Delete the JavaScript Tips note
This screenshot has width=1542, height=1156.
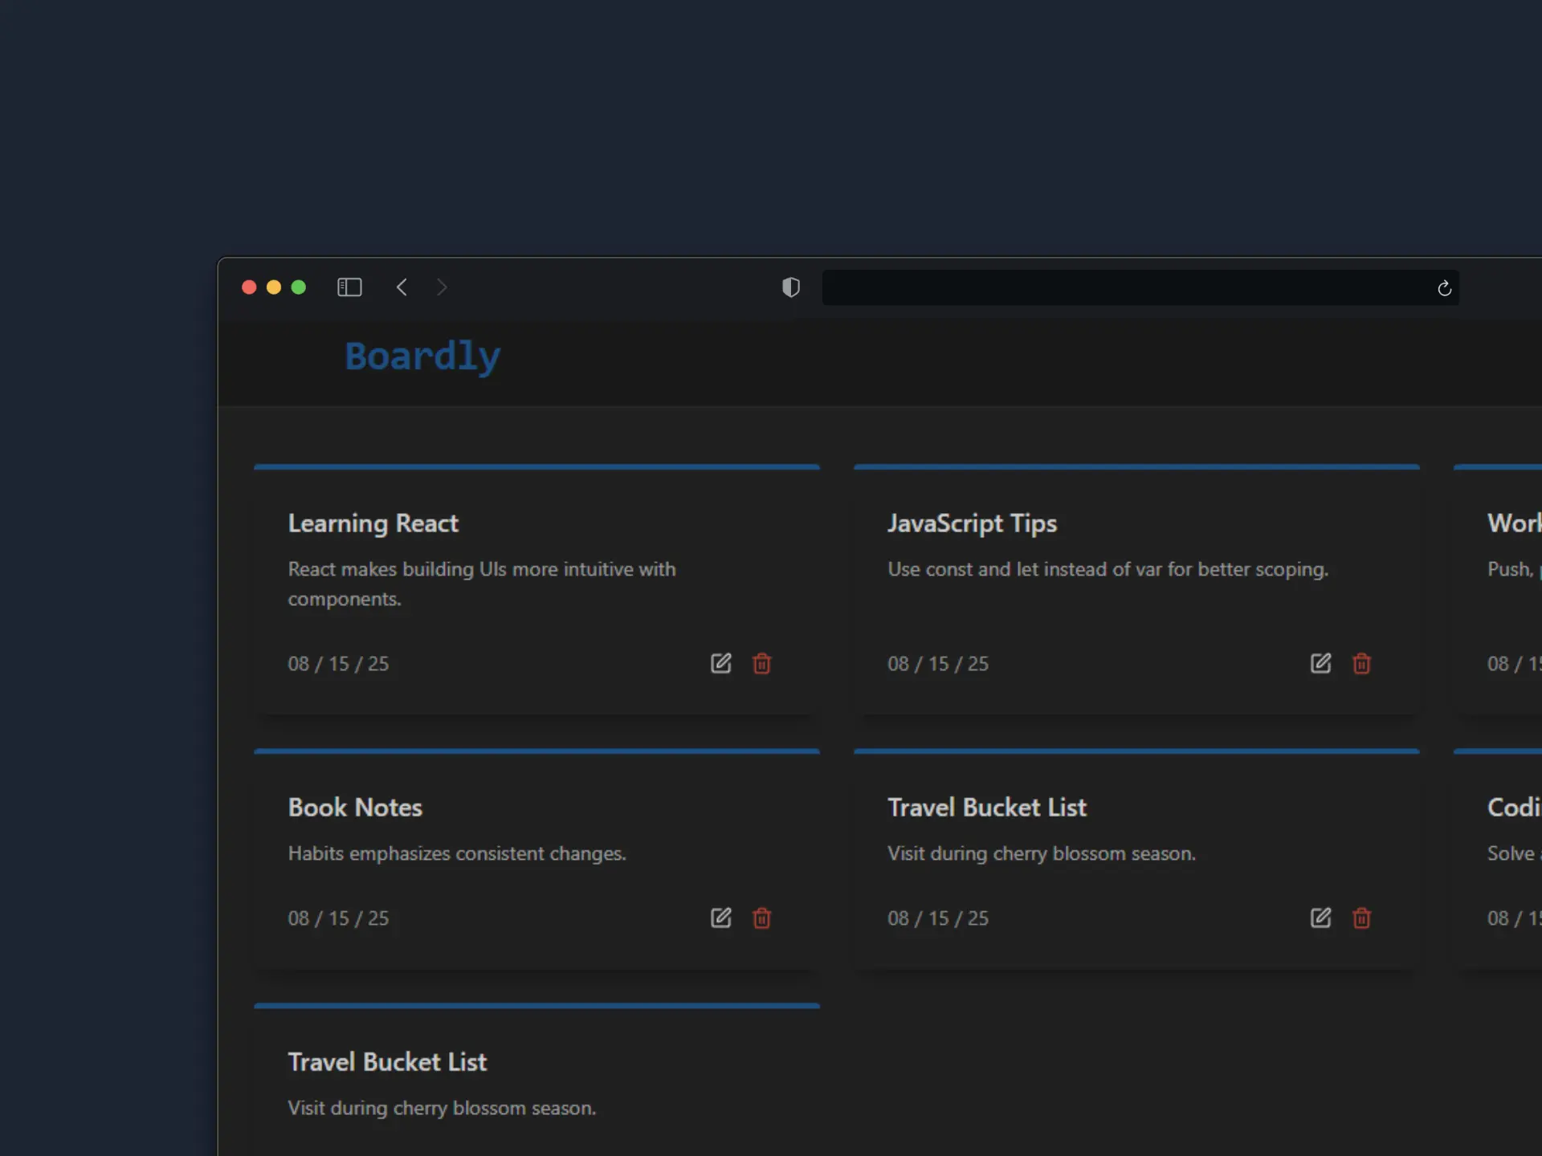click(1361, 663)
